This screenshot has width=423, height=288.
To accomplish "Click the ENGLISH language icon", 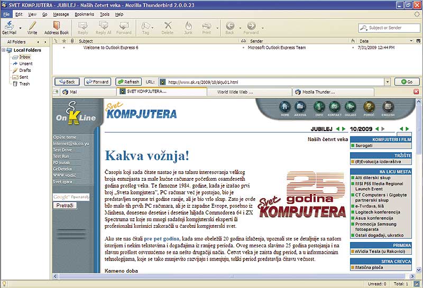I will pyautogui.click(x=388, y=107).
